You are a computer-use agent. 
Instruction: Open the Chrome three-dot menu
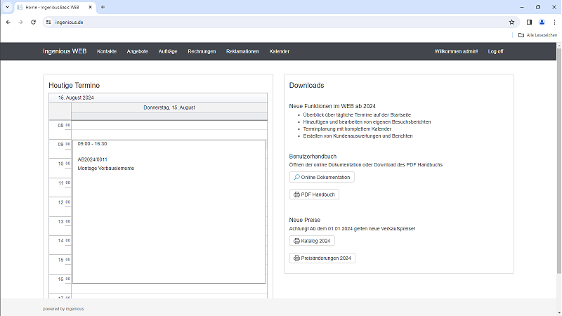(554, 22)
